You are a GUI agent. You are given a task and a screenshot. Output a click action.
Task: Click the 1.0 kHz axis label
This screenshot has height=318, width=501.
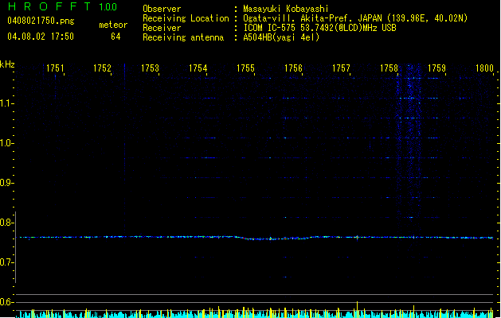pyautogui.click(x=6, y=143)
